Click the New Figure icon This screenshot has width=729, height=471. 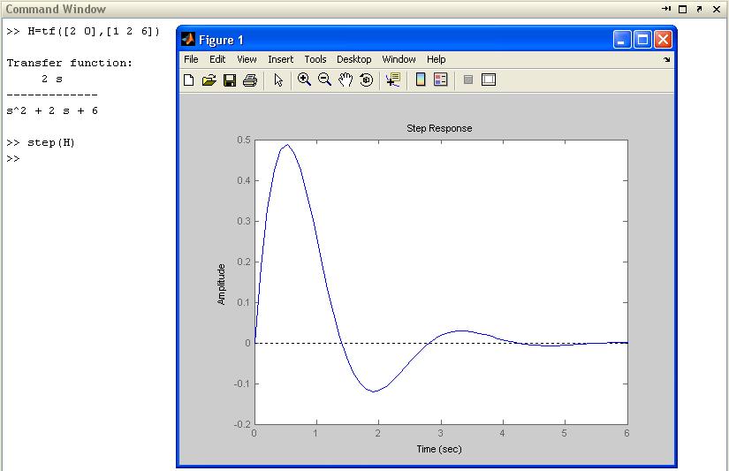click(x=189, y=80)
